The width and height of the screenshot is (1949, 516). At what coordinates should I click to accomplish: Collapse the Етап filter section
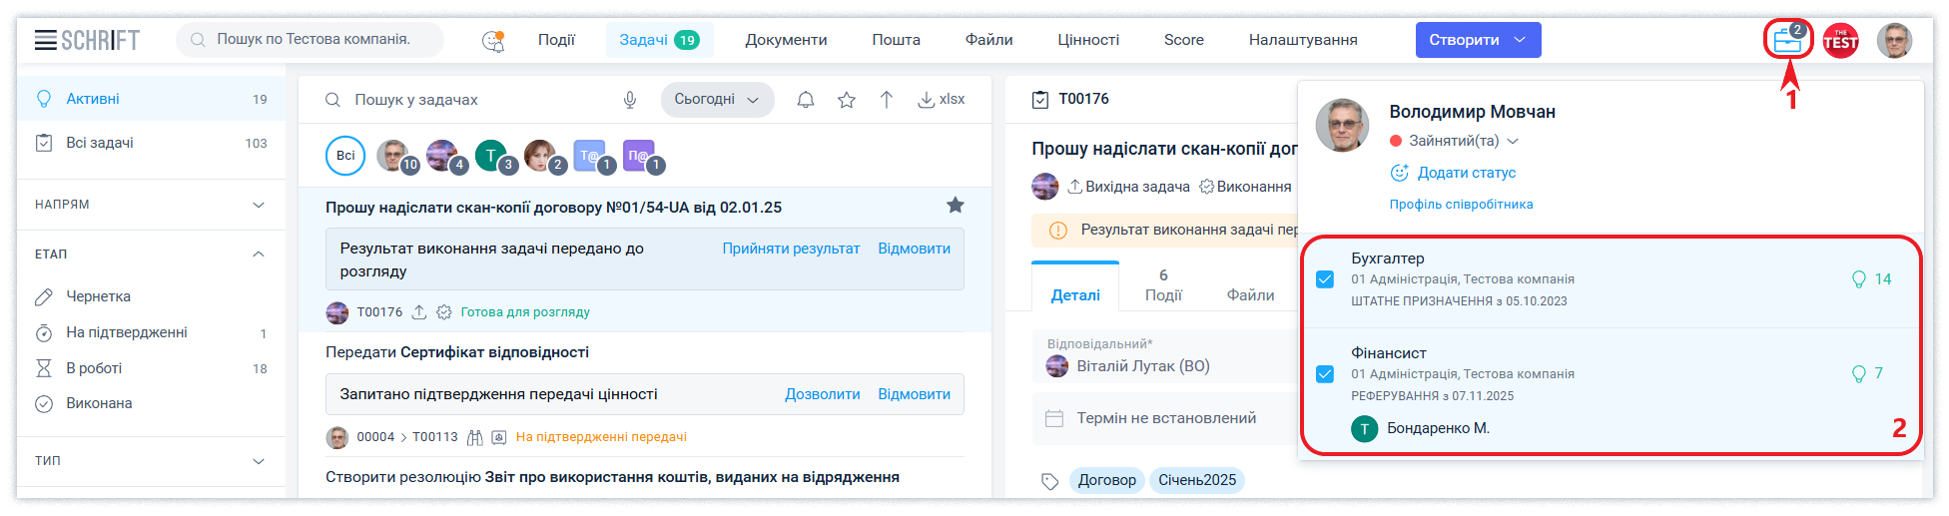coord(259,255)
